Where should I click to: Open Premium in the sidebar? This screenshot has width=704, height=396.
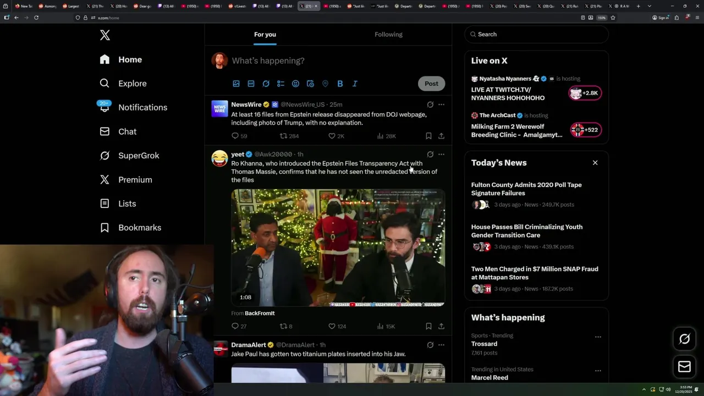[126, 180]
